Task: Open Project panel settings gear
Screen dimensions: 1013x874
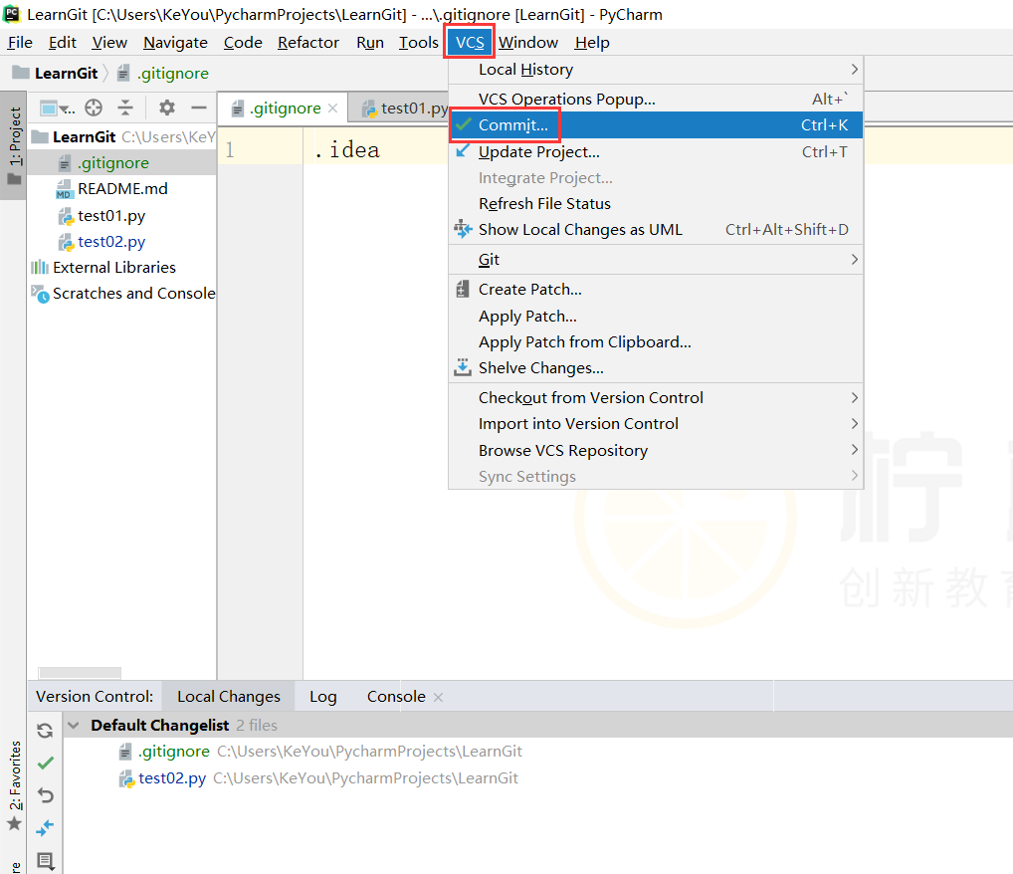Action: point(167,108)
